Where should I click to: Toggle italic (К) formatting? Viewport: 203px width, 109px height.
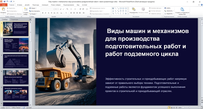pyautogui.click(x=45, y=13)
